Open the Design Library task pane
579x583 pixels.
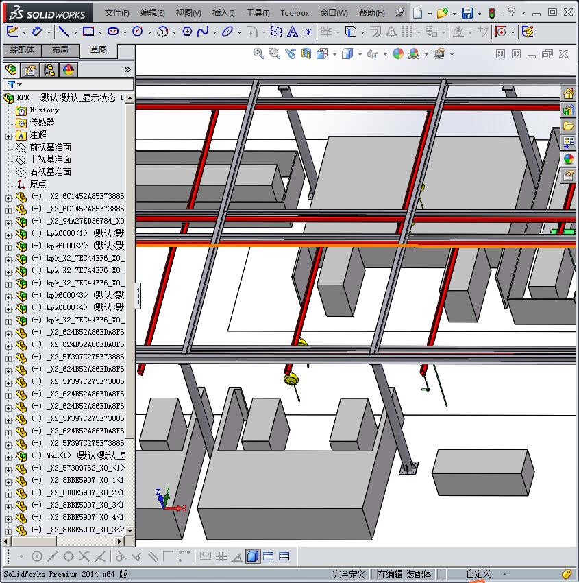(x=568, y=110)
